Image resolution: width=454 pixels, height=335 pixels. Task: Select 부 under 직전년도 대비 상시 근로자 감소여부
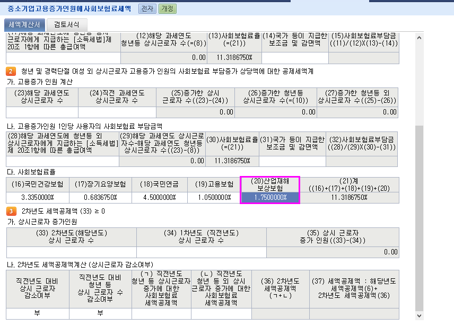38,314
